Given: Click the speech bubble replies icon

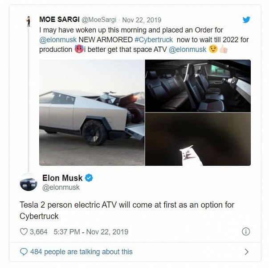Looking at the screenshot, I should pos(24,252).
